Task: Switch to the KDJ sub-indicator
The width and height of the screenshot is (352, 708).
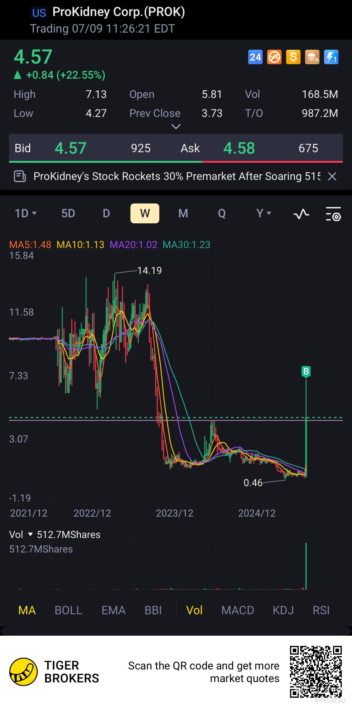Action: click(283, 610)
